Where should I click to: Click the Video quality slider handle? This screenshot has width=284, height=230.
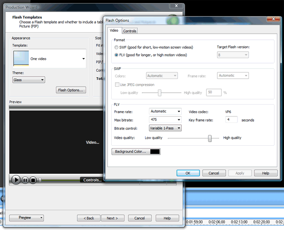tap(210, 138)
